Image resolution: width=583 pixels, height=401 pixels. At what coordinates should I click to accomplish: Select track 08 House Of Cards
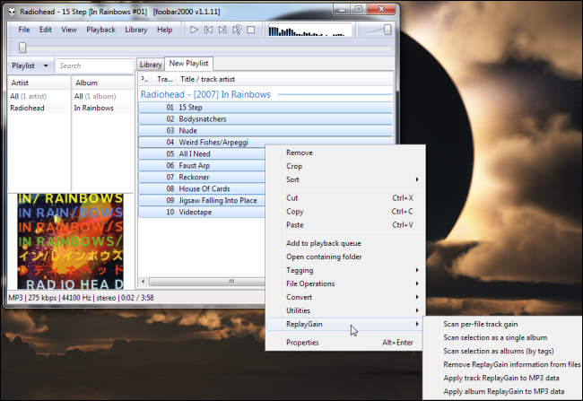[x=202, y=188]
